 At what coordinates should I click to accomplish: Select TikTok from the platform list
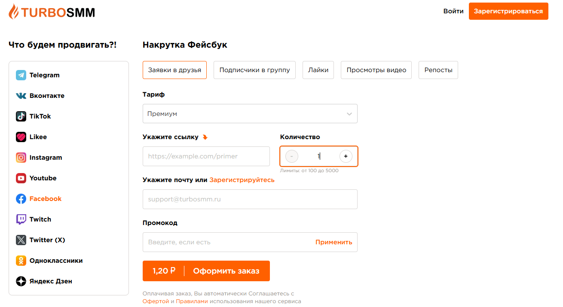click(x=40, y=116)
